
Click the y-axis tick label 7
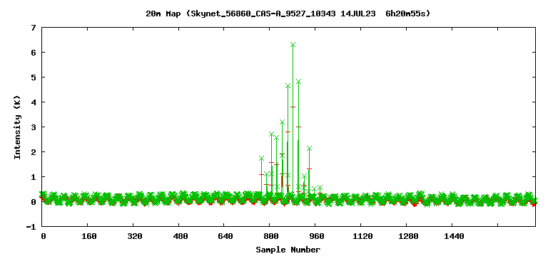pyautogui.click(x=34, y=28)
